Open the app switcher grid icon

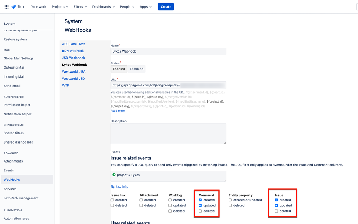coord(6,7)
